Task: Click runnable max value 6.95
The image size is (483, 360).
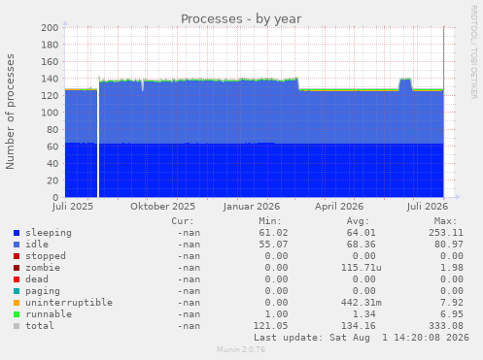Action: click(452, 314)
